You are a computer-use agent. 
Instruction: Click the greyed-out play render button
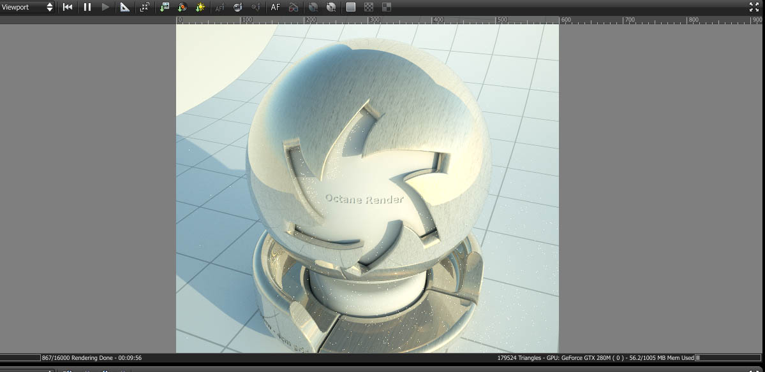[x=105, y=7]
